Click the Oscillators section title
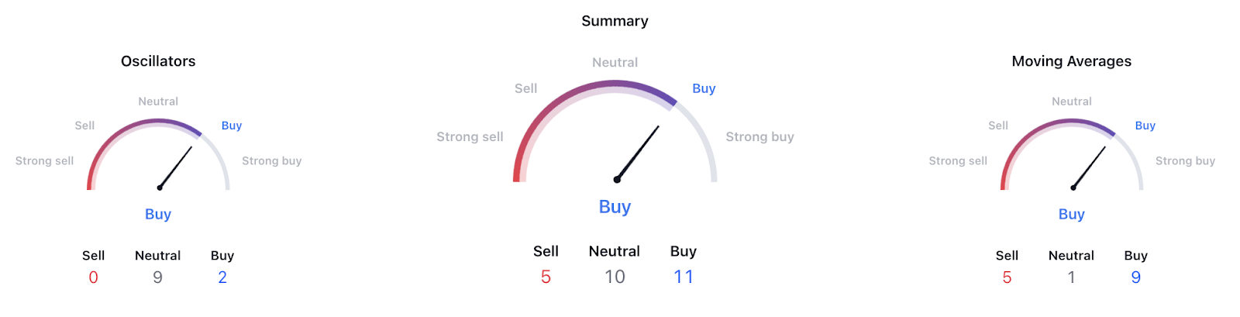 coord(158,61)
